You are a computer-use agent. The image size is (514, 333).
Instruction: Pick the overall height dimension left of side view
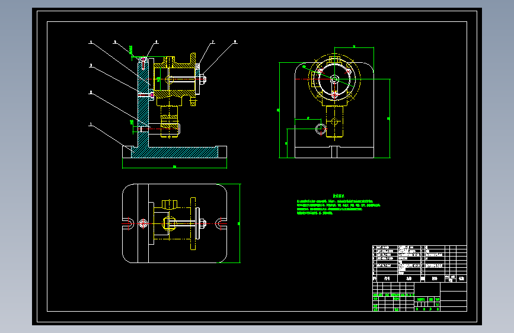[279, 110]
